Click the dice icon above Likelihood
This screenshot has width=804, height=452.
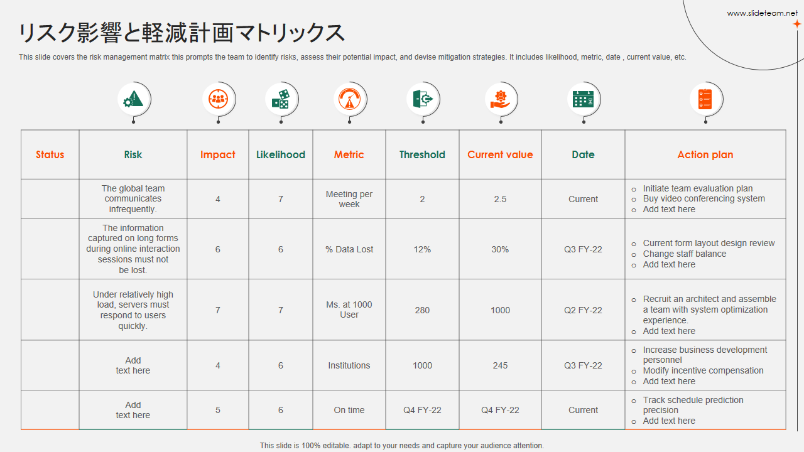(x=281, y=99)
